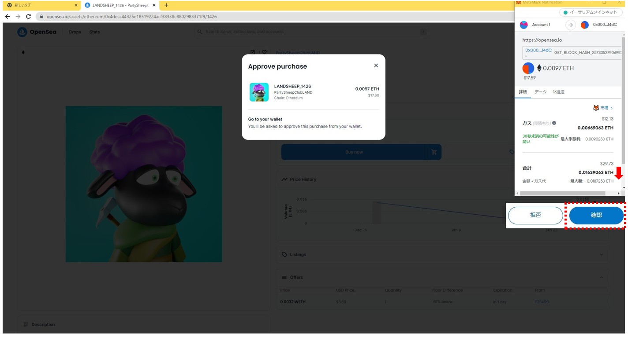Click the OpenSea search input field
The image size is (628, 337).
309,32
